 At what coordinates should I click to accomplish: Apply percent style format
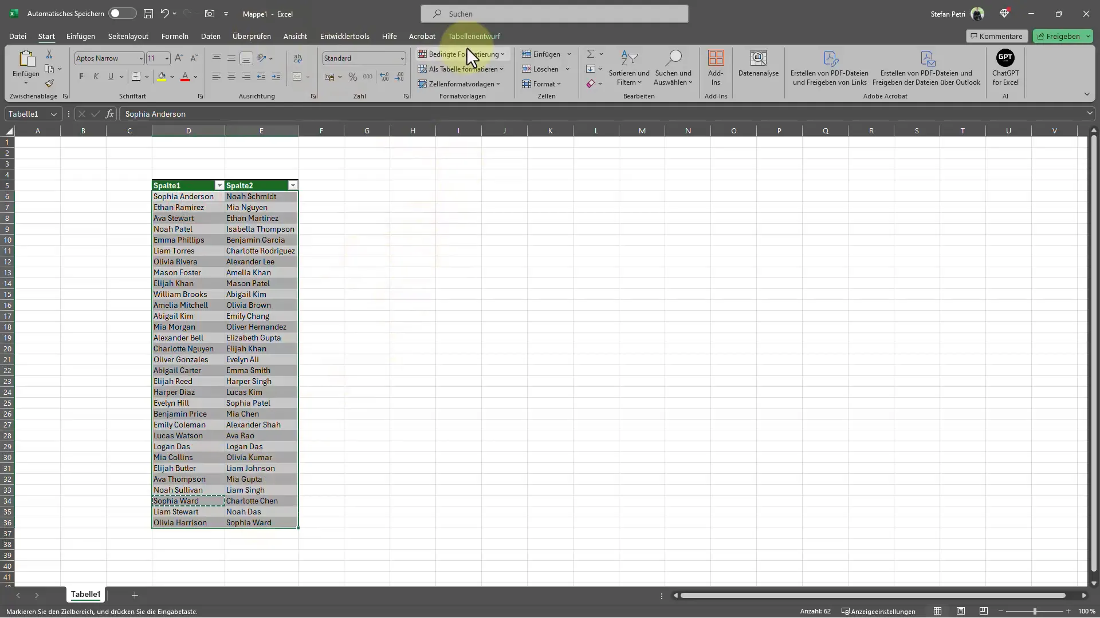pyautogui.click(x=353, y=77)
